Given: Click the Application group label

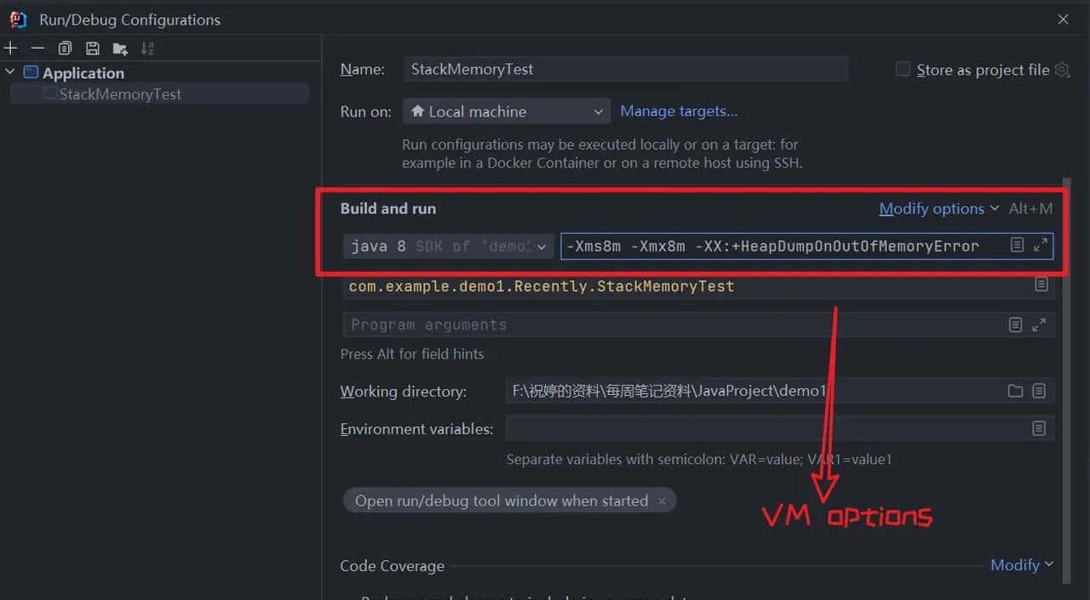Looking at the screenshot, I should click(83, 73).
